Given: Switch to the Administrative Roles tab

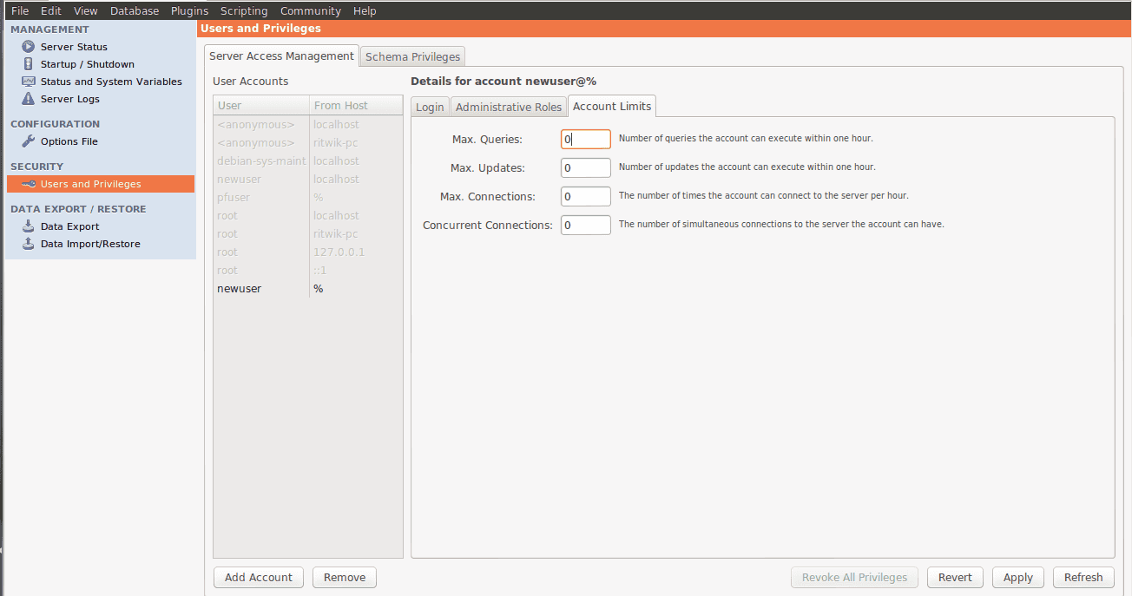Looking at the screenshot, I should (x=509, y=106).
